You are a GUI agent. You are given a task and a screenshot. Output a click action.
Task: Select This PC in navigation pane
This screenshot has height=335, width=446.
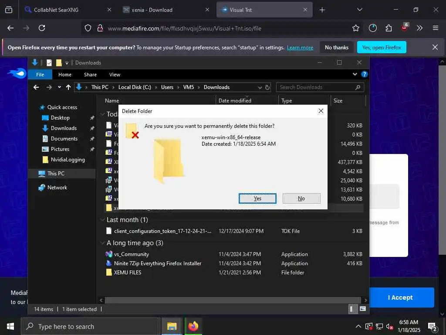(x=56, y=174)
